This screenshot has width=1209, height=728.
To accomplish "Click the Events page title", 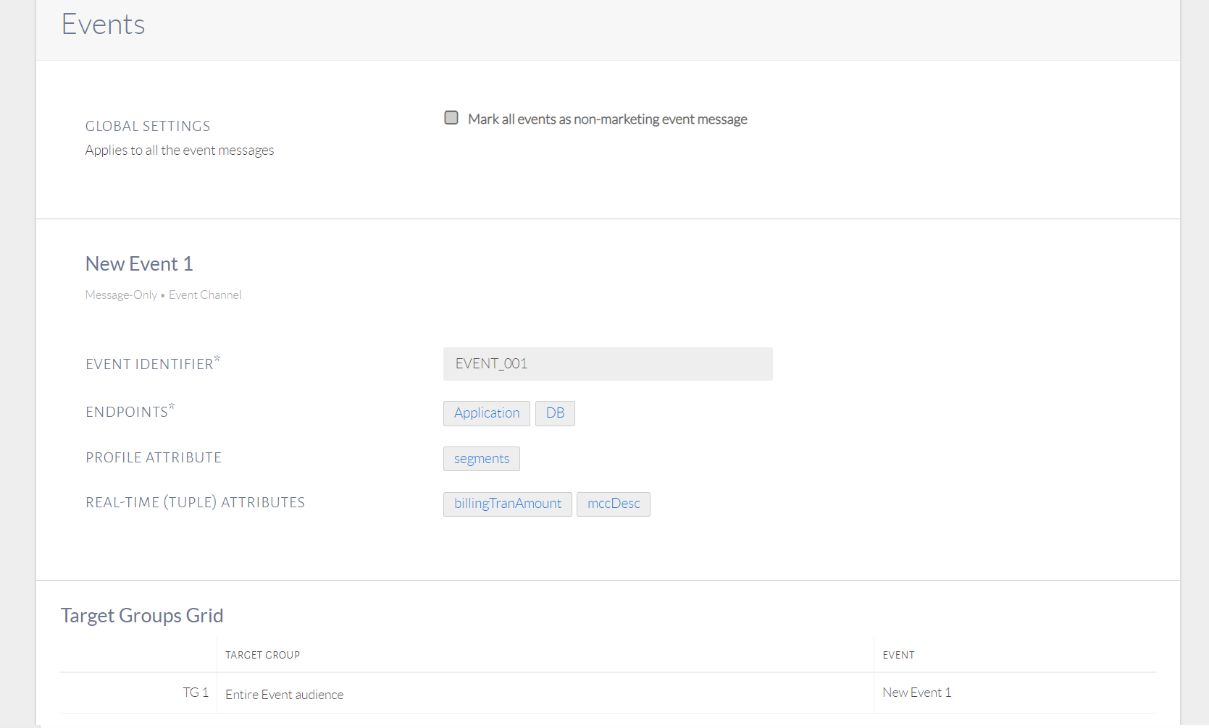I will [x=103, y=25].
